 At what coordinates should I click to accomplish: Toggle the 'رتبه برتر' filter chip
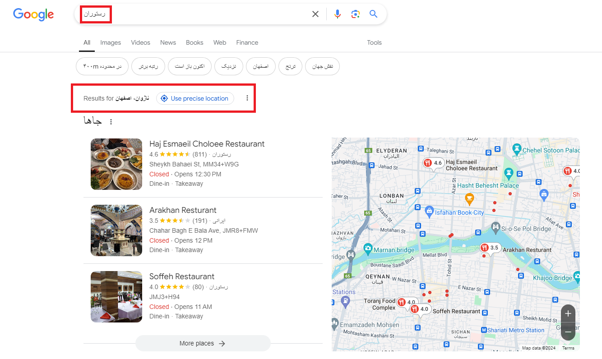click(x=148, y=66)
